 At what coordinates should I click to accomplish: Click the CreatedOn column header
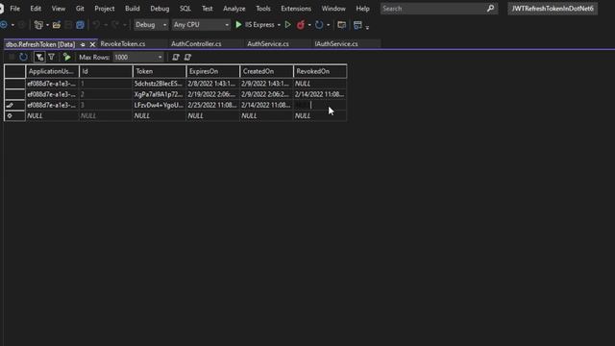pos(267,71)
